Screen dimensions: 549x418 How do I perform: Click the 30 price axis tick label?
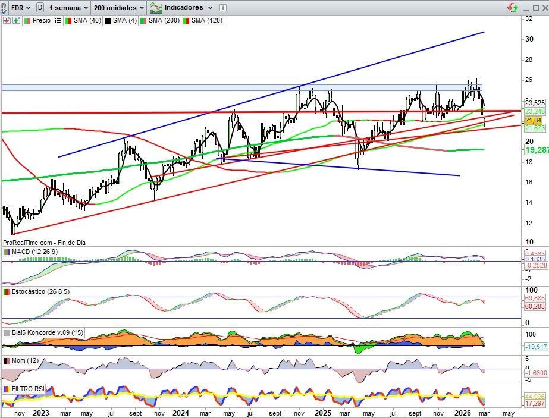tap(529, 39)
